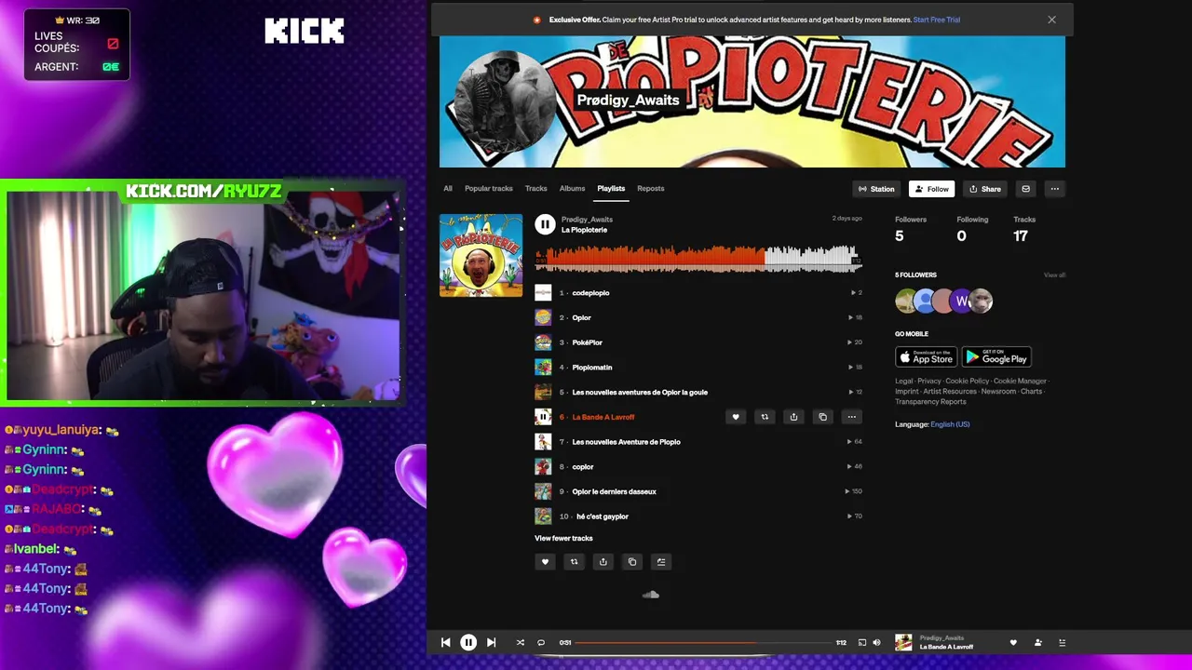Open now-playing artwork thumbnail in player bar
The width and height of the screenshot is (1192, 670).
click(903, 642)
